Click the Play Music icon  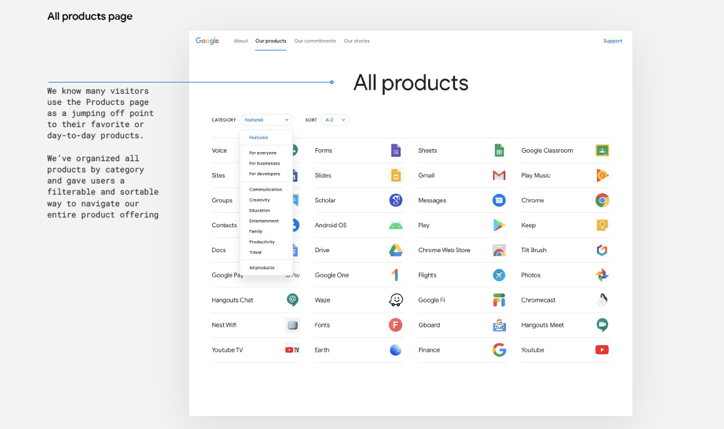602,176
